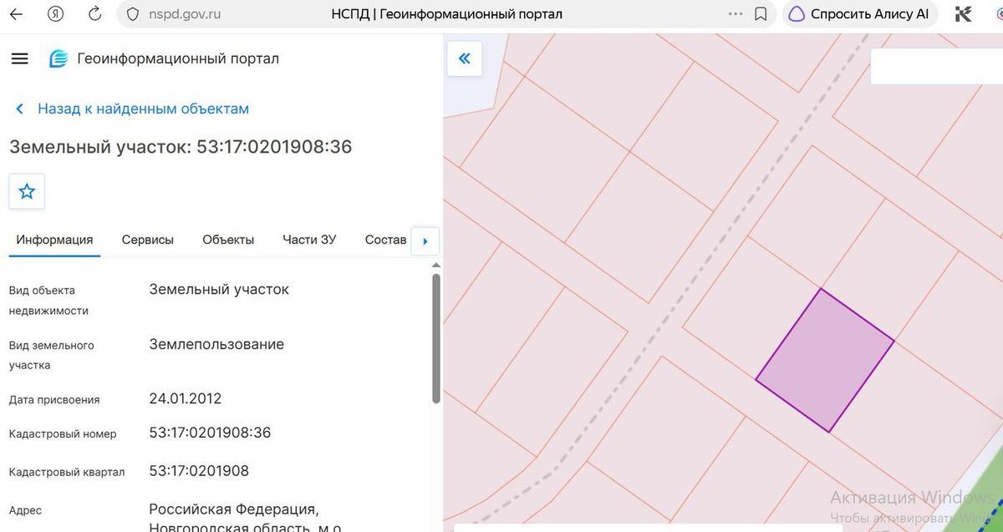This screenshot has height=532, width=1003.
Task: Switch to the Информация tab
Action: pyautogui.click(x=54, y=240)
